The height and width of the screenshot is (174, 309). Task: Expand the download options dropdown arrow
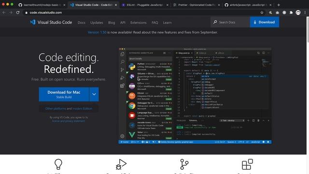[94, 94]
